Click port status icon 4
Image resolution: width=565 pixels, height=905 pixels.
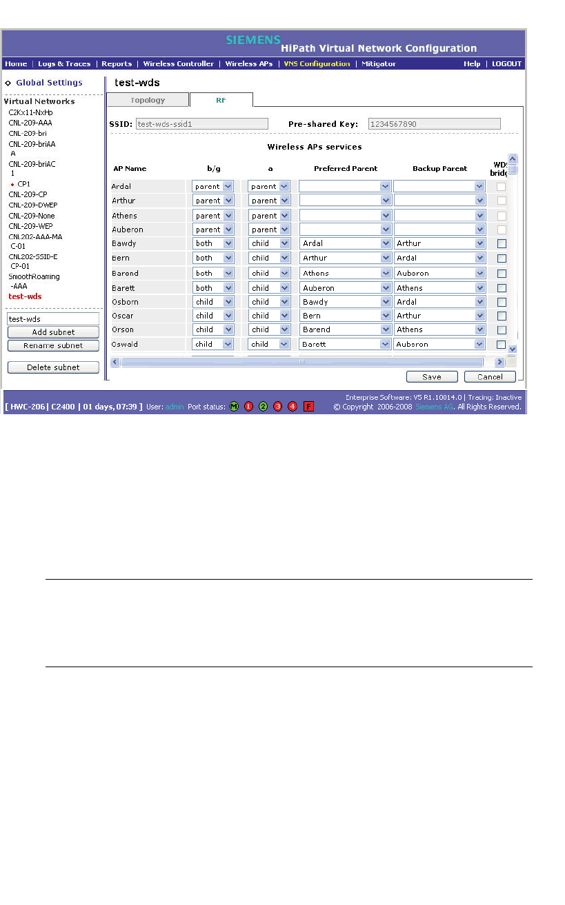[x=292, y=407]
